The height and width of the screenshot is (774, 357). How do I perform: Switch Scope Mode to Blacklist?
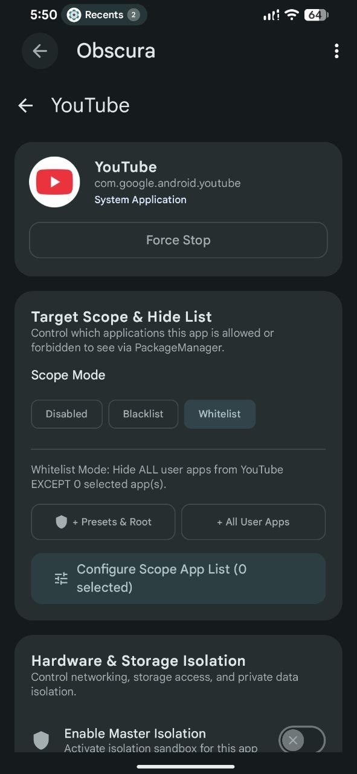click(143, 414)
